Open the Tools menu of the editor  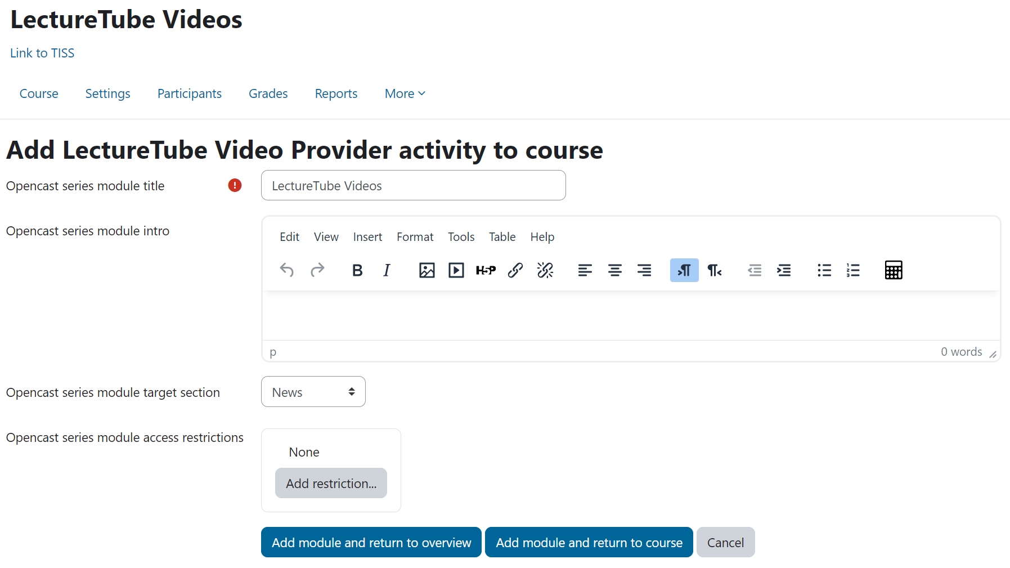(x=461, y=237)
